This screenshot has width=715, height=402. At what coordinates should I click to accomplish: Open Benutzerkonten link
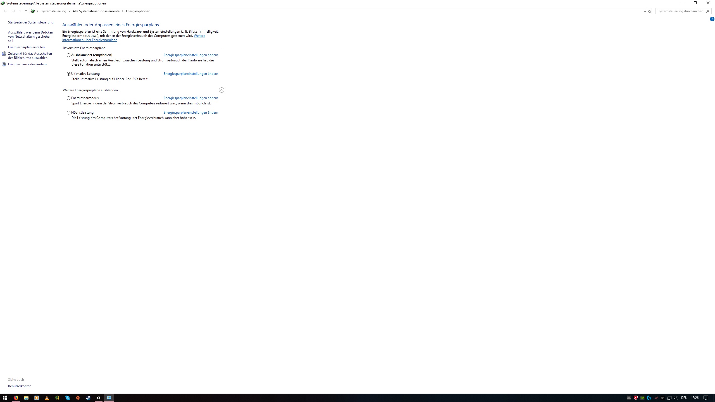[x=20, y=386]
